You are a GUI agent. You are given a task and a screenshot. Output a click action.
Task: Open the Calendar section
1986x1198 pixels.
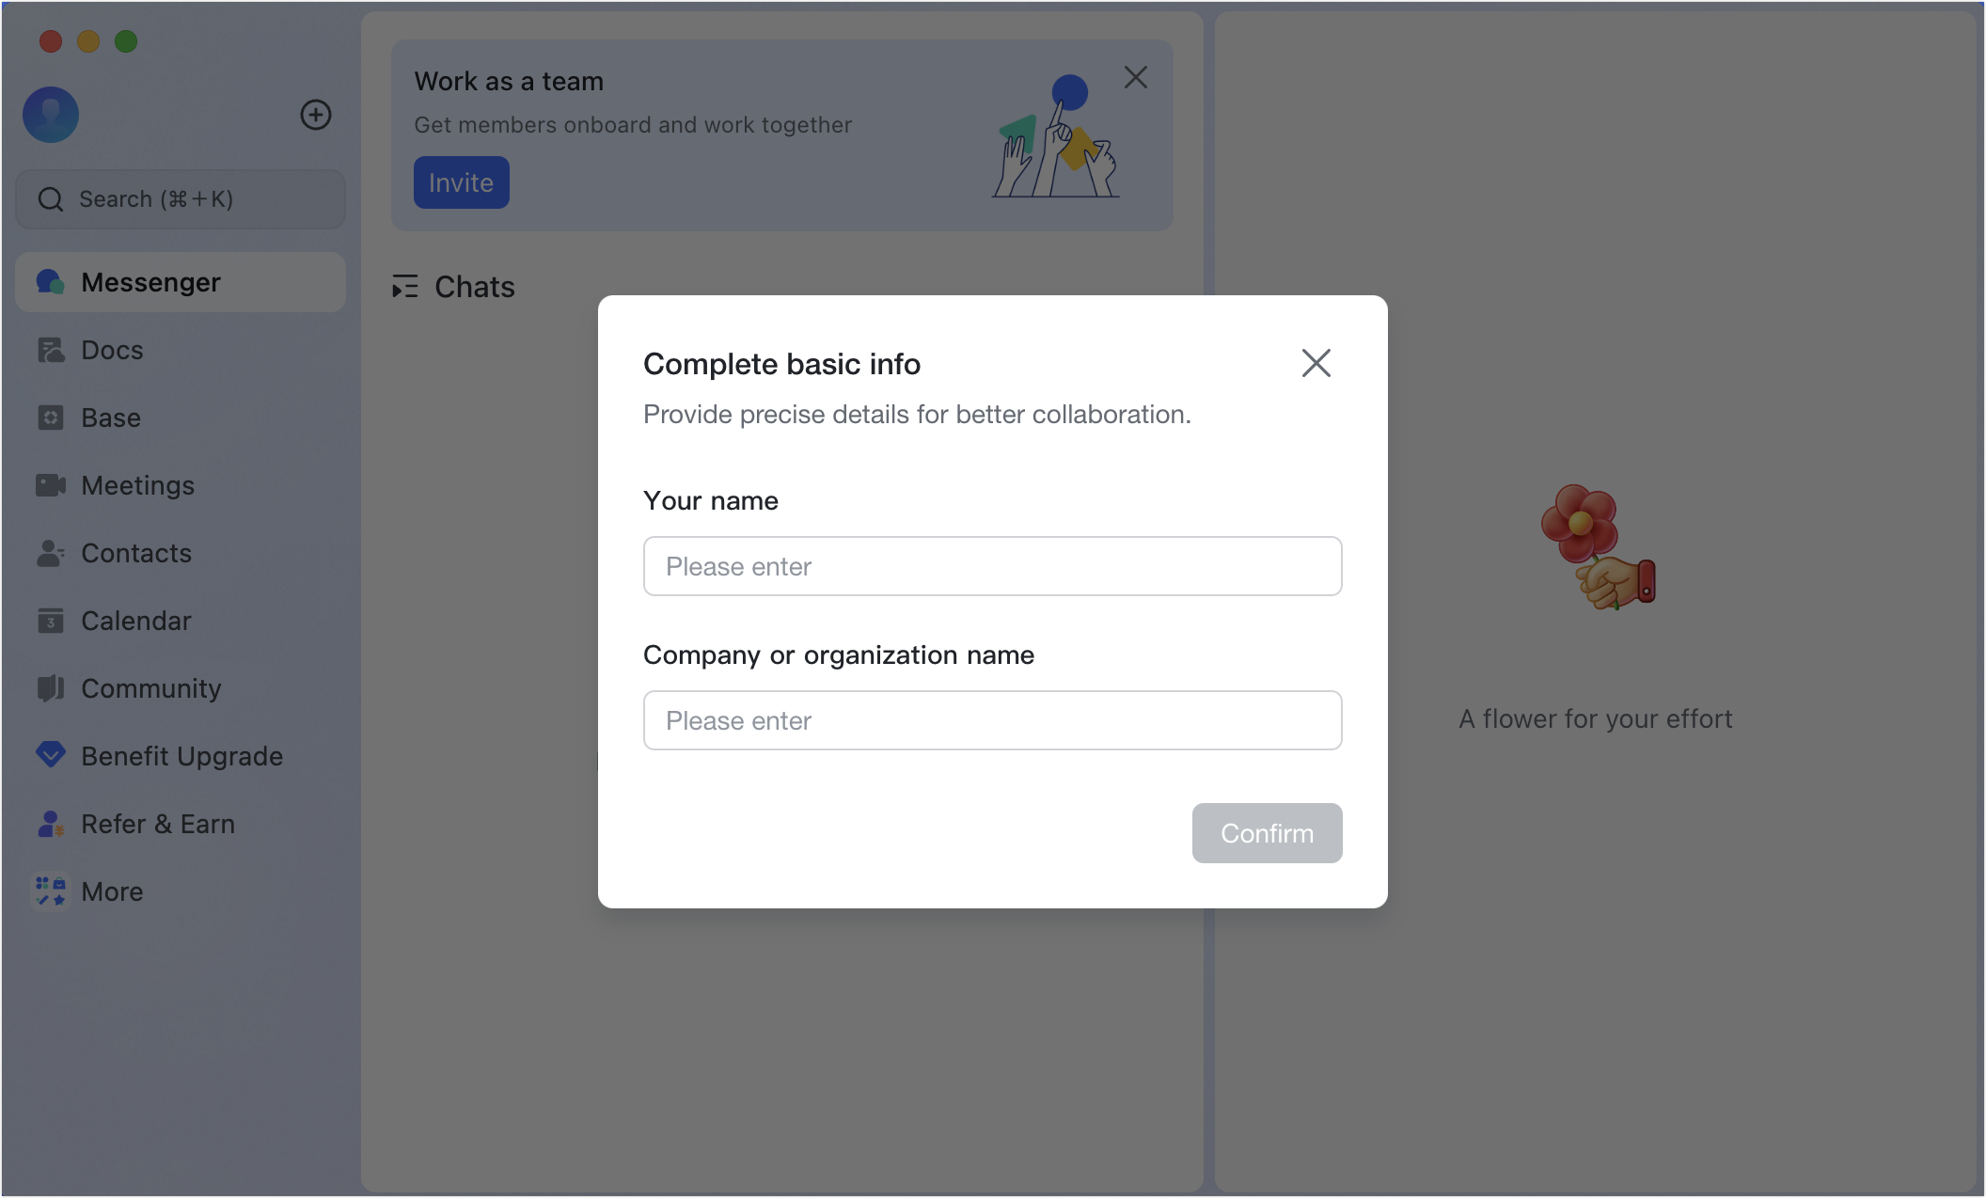(x=135, y=621)
